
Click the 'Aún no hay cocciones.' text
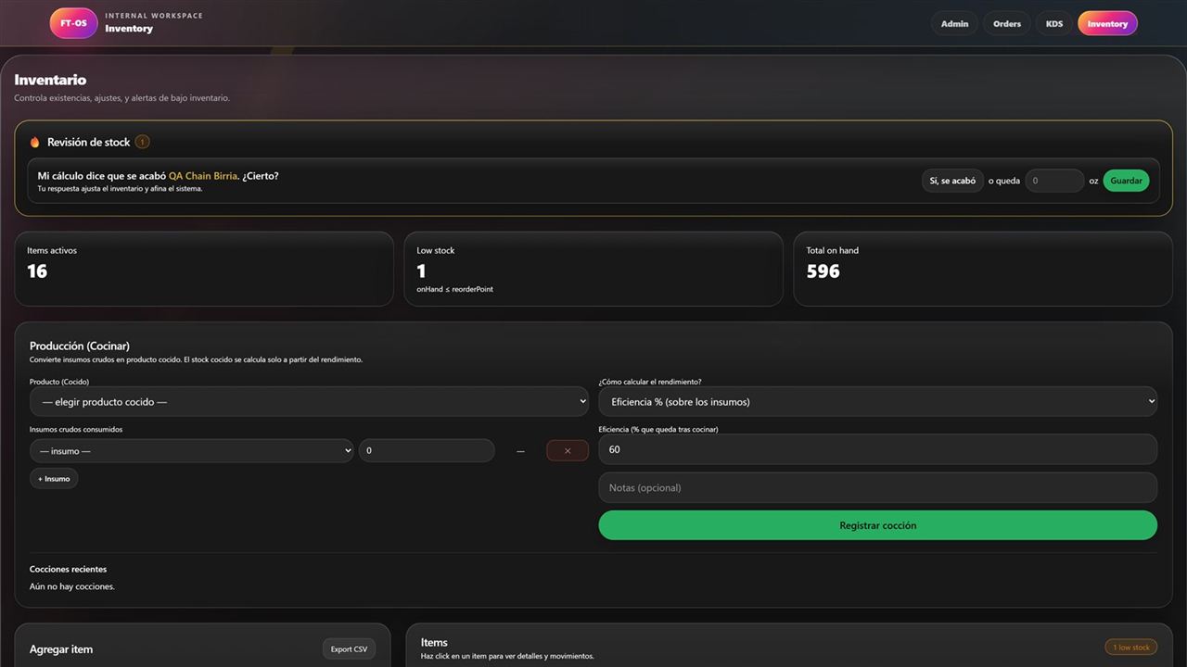click(72, 586)
